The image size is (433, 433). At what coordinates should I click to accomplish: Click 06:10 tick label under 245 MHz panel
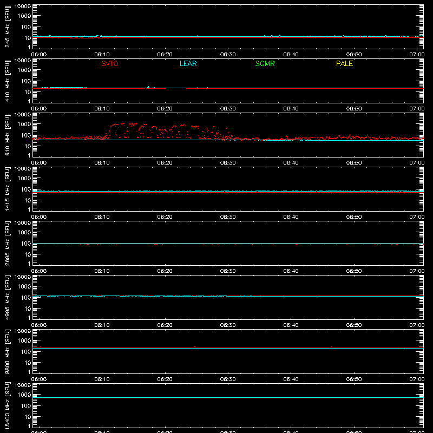[102, 55]
